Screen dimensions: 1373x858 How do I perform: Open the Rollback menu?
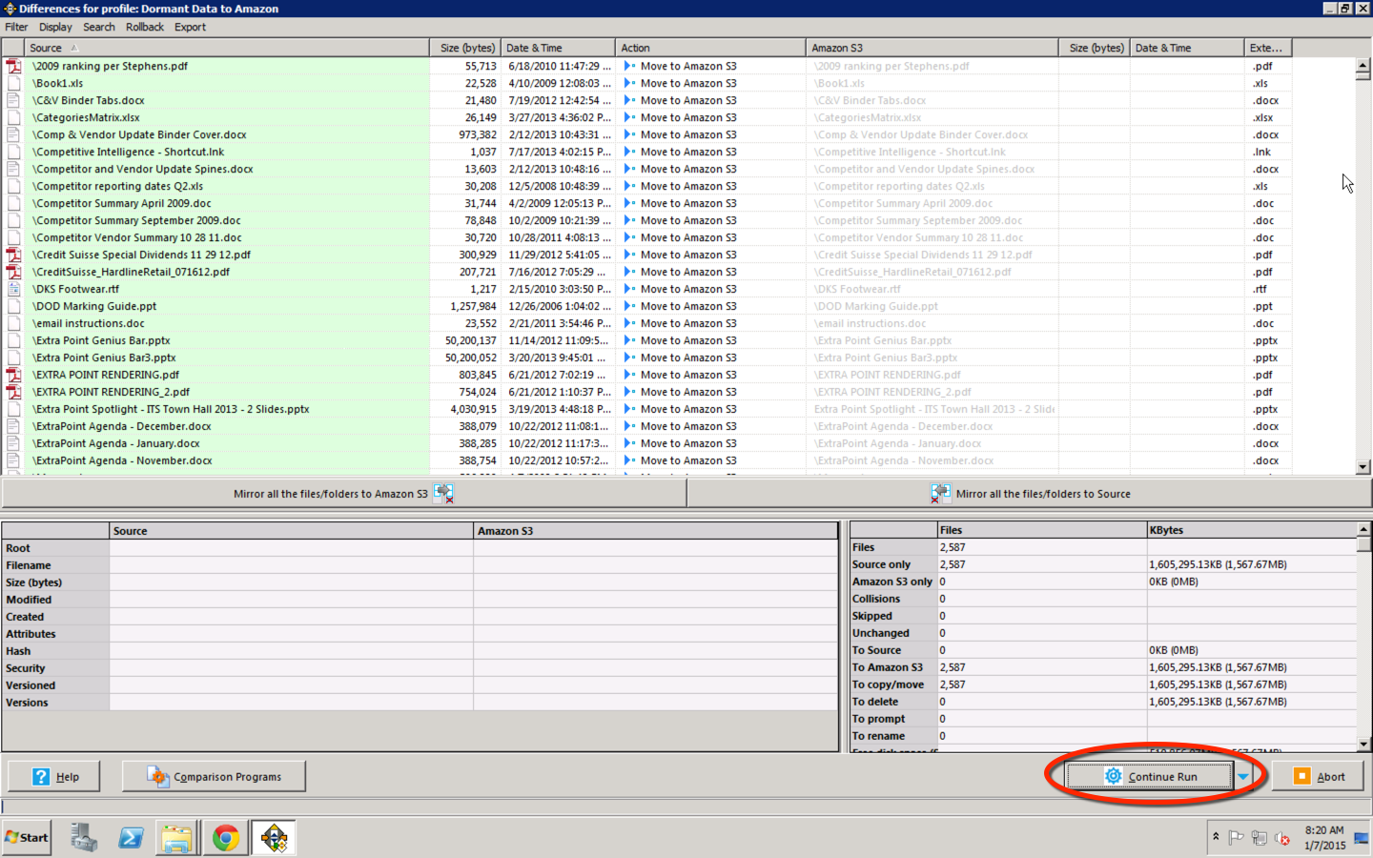pyautogui.click(x=145, y=27)
